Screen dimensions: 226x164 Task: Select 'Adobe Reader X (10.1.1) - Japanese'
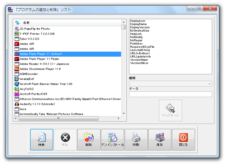pos(44,64)
